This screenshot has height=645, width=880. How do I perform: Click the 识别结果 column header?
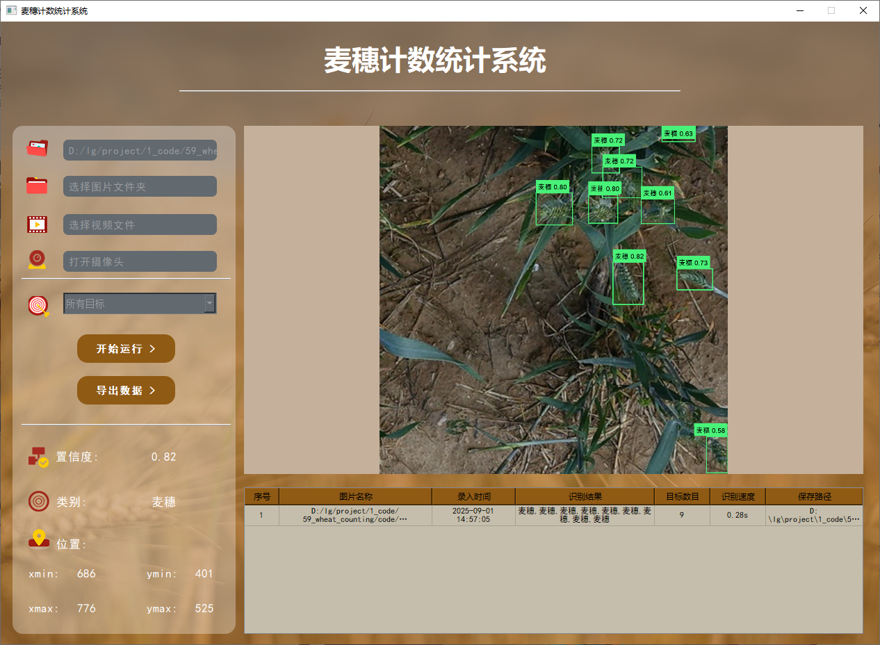(585, 496)
